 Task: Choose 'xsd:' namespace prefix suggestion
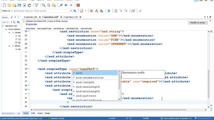tap(95, 73)
